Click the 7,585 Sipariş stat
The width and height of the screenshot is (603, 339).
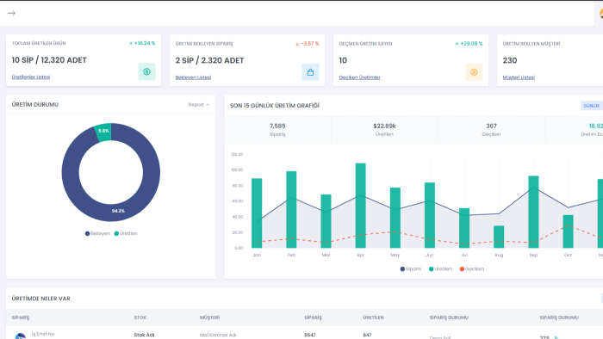point(277,130)
